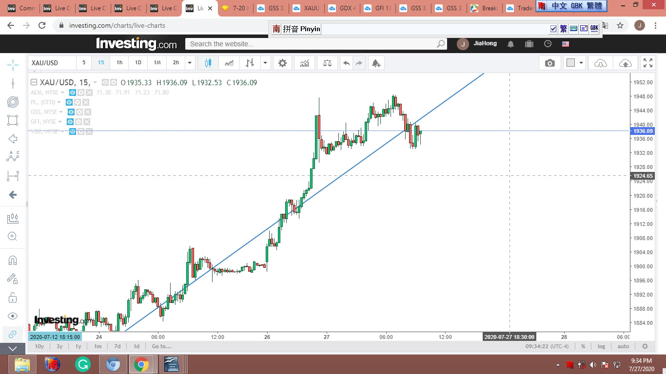Select the candlestick chart style
Image resolution: width=666 pixels, height=374 pixels.
click(x=208, y=63)
